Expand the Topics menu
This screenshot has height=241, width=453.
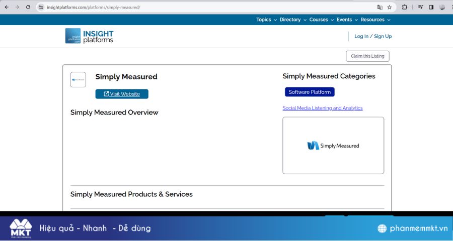(266, 20)
